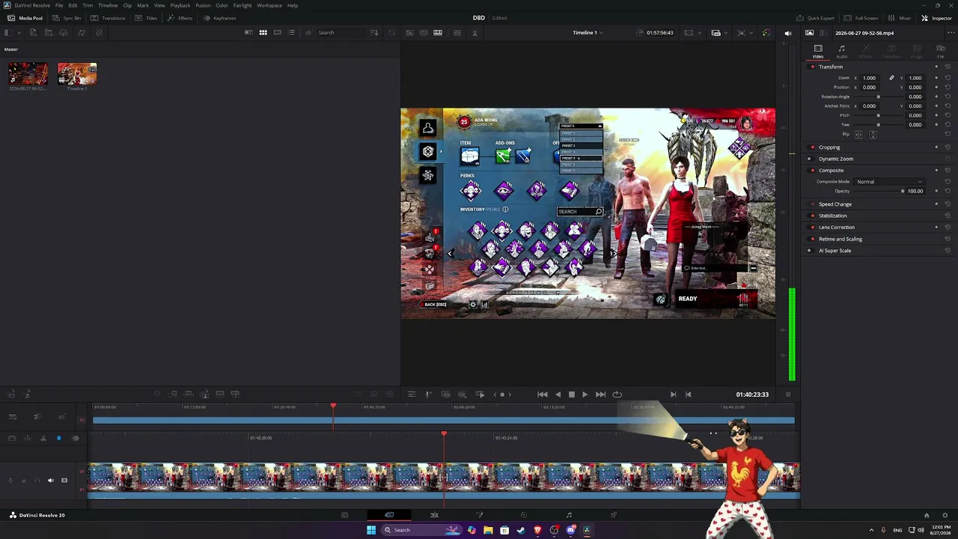Toggle loop playback
The image size is (958, 539).
617,395
